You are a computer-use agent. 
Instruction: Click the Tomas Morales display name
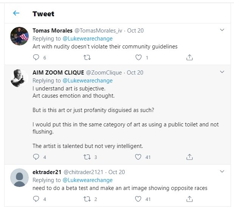(x=51, y=30)
